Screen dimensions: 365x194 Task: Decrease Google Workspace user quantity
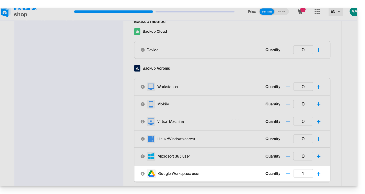point(288,174)
